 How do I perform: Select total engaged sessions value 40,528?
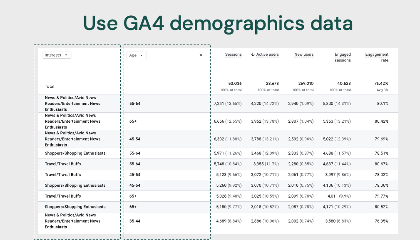[344, 84]
